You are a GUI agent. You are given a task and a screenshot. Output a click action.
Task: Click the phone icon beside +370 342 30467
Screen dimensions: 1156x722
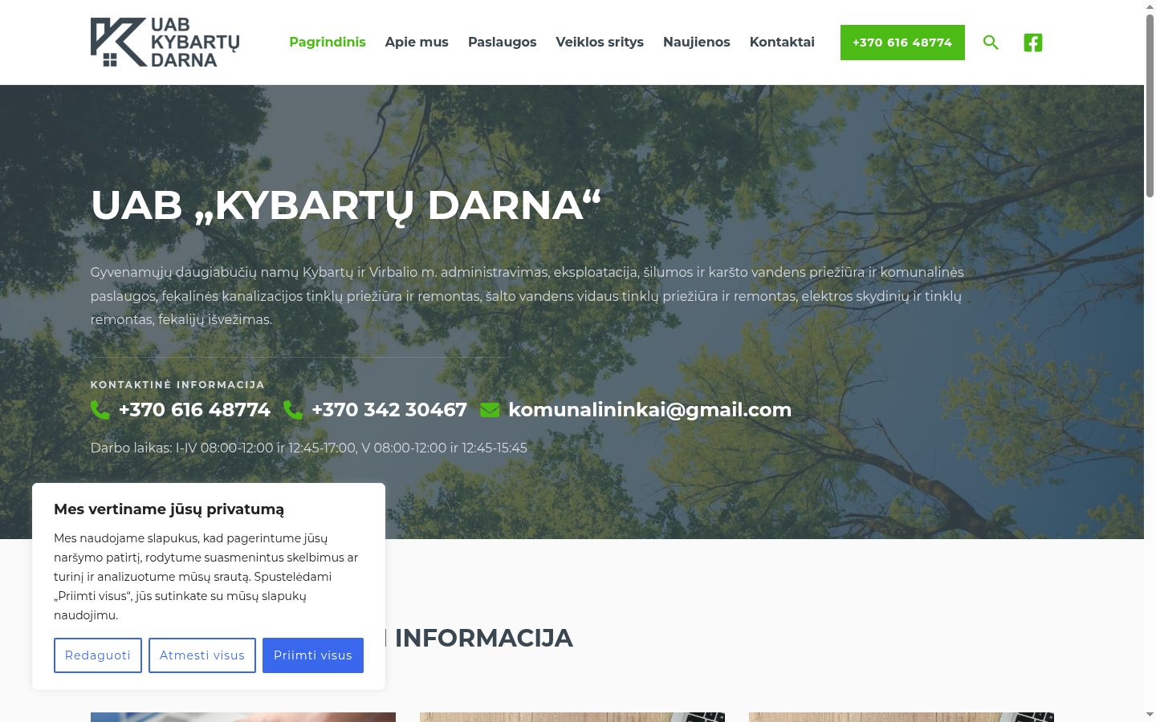click(293, 410)
